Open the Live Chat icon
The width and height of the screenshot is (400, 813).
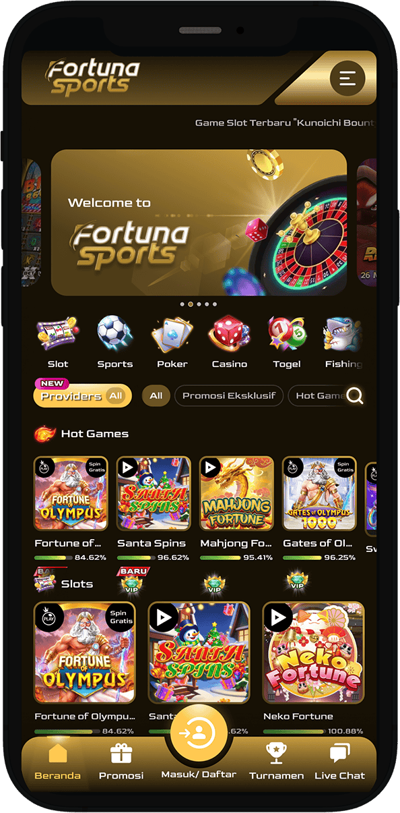(x=339, y=762)
